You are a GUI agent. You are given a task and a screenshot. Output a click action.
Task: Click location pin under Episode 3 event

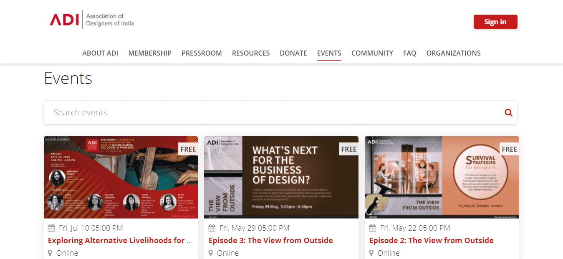211,253
